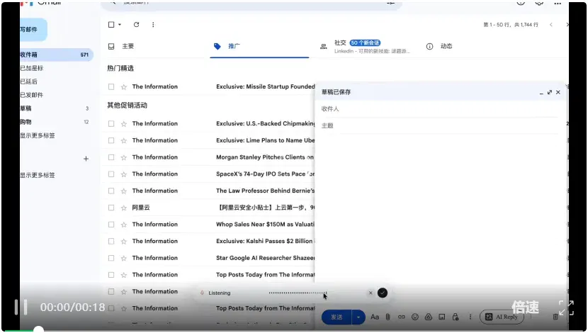Expand compose window to full screen
The width and height of the screenshot is (588, 333).
pyautogui.click(x=549, y=92)
